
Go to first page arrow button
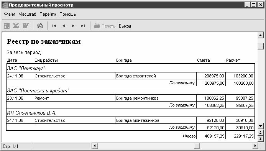54,26
